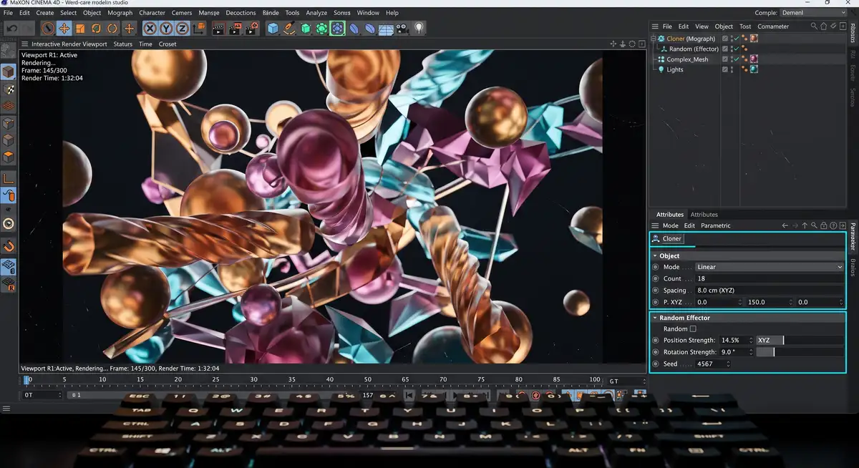859x468 pixels.
Task: Open the Object menu in Object Manager
Action: click(x=724, y=26)
